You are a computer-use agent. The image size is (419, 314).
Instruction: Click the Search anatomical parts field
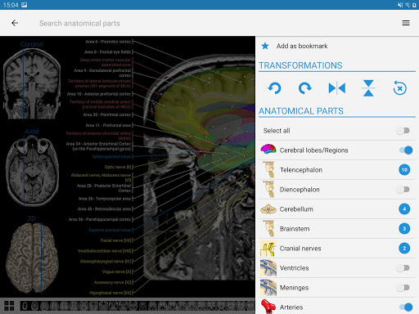(79, 24)
